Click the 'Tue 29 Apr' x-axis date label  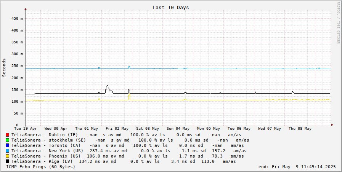click(26, 129)
